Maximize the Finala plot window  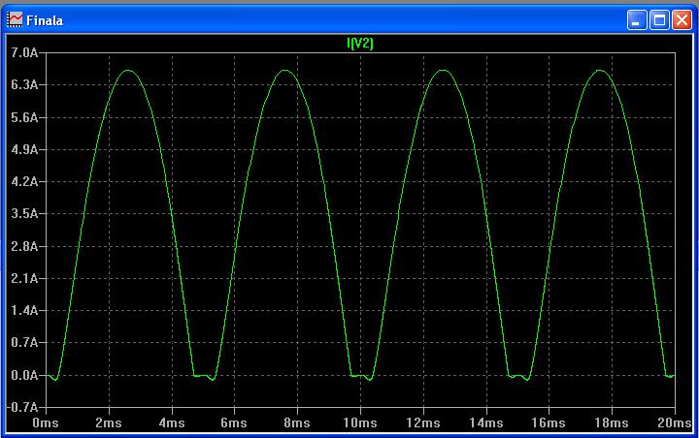click(x=659, y=20)
